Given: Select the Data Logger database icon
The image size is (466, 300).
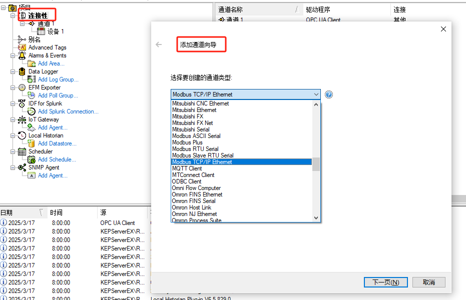Looking at the screenshot, I should click(22, 71).
